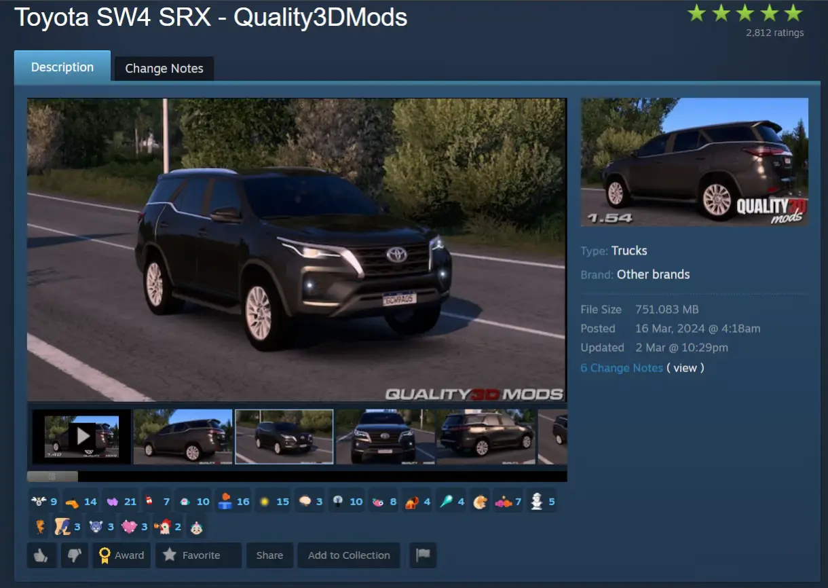
Task: Click the white statue award with count 5
Action: coord(542,502)
